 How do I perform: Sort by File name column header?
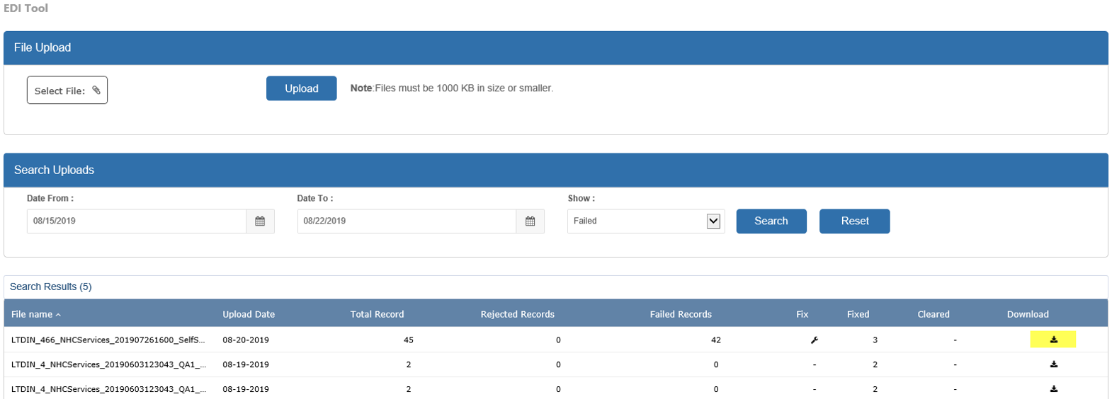(33, 314)
